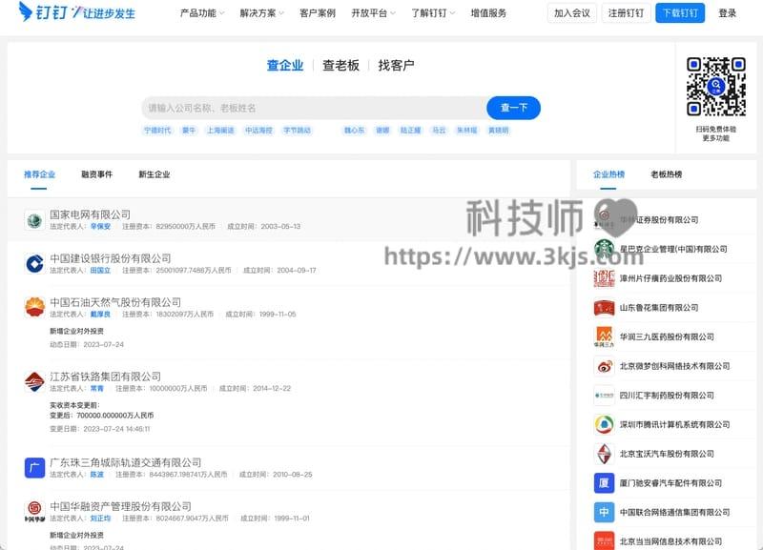This screenshot has height=550, width=763.
Task: Expand the 开放平台 dropdown menu
Action: [x=373, y=13]
